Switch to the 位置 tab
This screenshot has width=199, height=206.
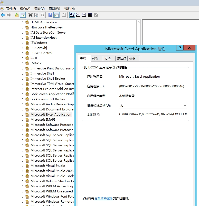(97, 59)
